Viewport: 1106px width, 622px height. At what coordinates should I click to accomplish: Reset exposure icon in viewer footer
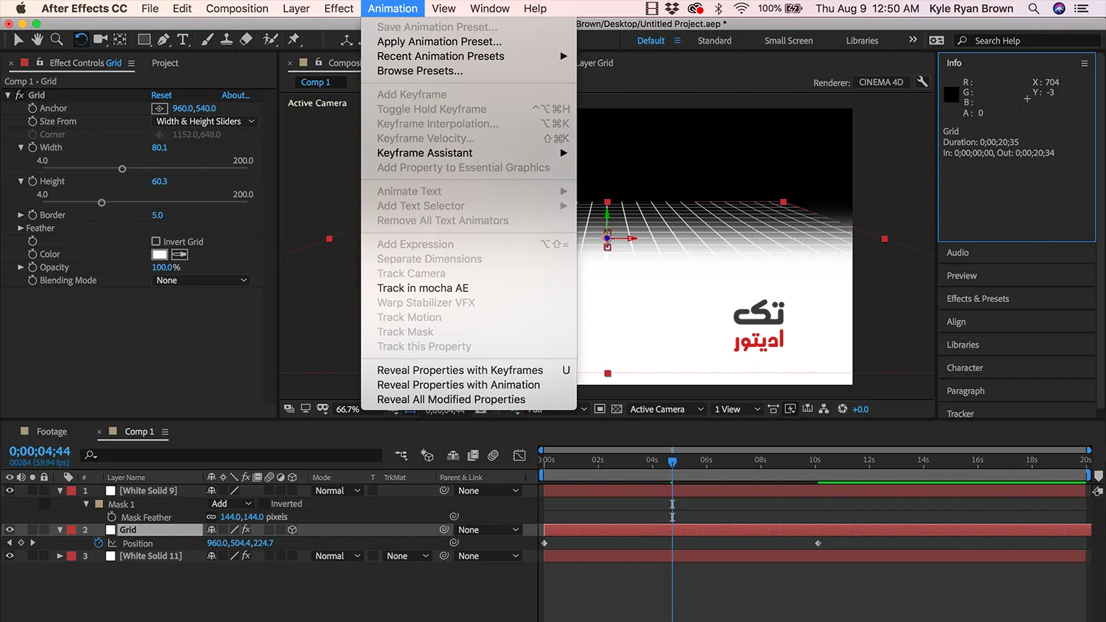pyautogui.click(x=842, y=409)
